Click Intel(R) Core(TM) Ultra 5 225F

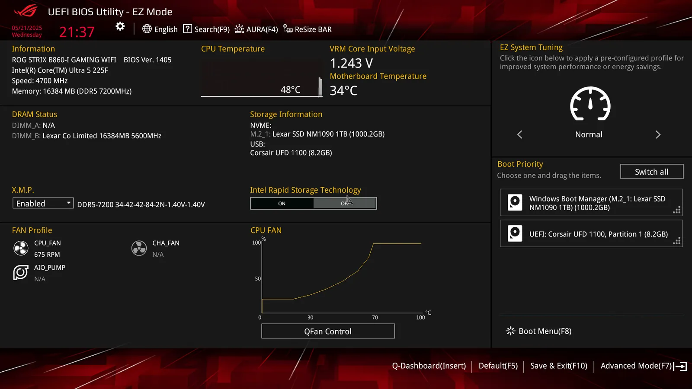pos(60,70)
